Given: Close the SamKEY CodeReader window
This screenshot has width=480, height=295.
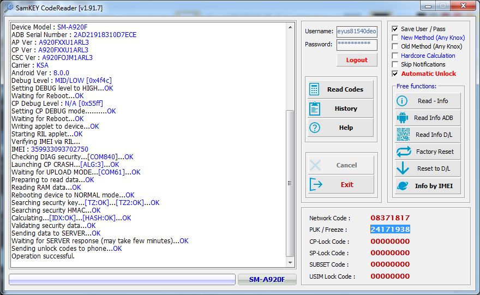Looking at the screenshot, I should pos(463,5).
